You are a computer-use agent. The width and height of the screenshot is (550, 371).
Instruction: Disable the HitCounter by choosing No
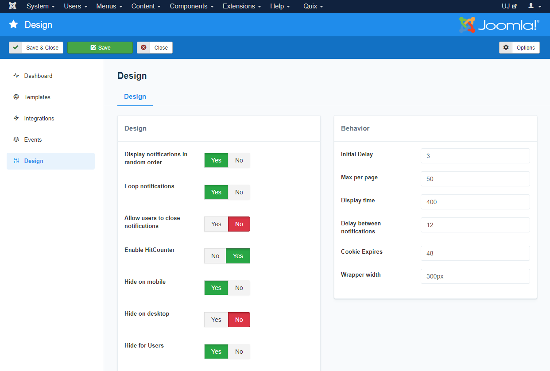coord(215,256)
